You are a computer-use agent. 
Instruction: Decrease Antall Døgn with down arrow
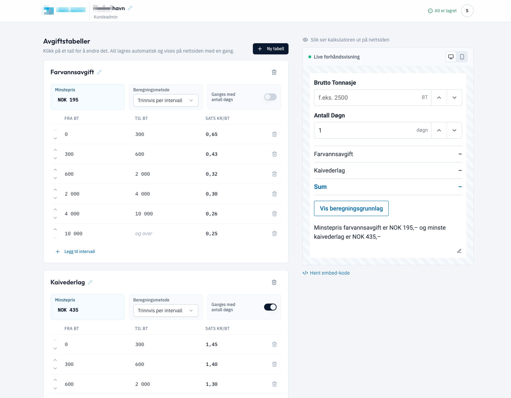(x=454, y=130)
